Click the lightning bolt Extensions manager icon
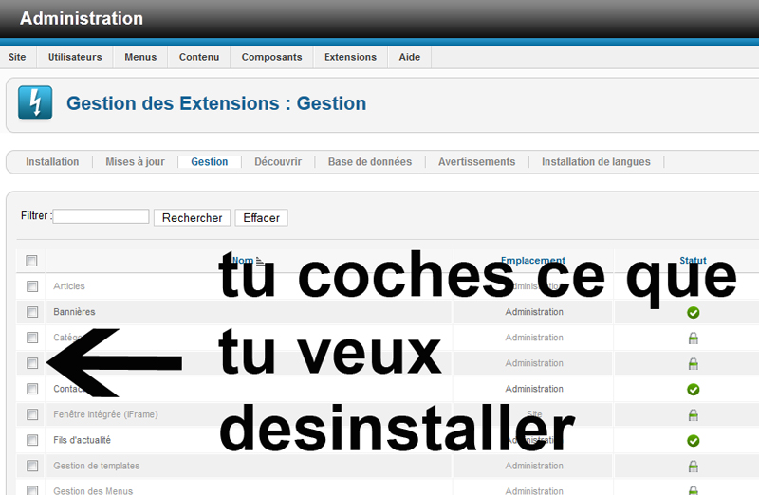Viewport: 759px width, 495px height. click(x=36, y=103)
